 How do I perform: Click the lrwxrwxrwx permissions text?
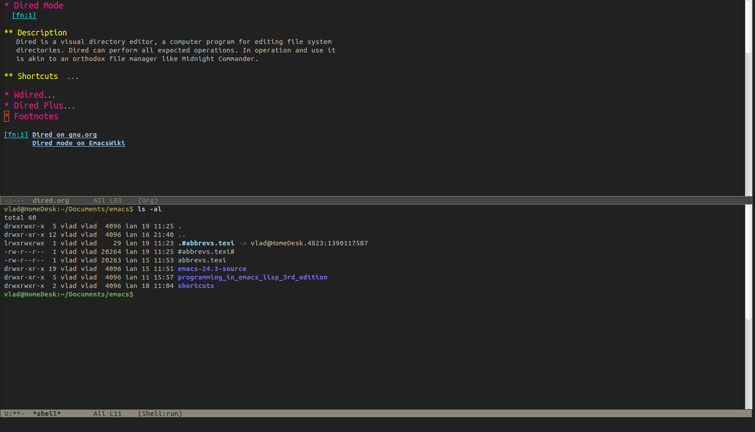tap(24, 243)
